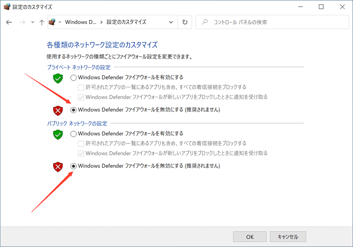Go back using the back arrow
The width and height of the screenshot is (353, 247).
(9, 22)
